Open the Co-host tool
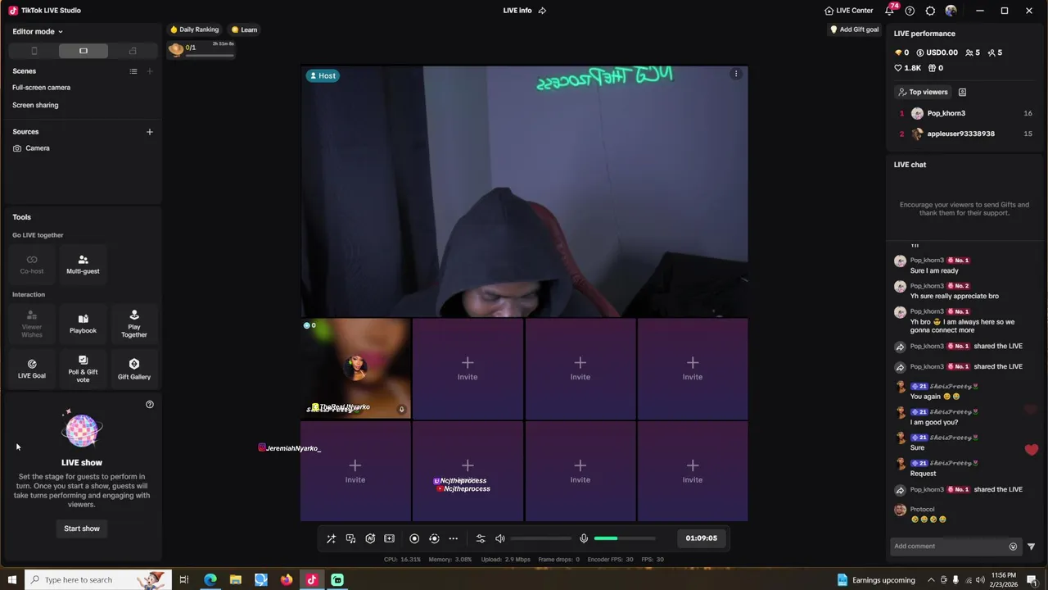The width and height of the screenshot is (1048, 590). [x=32, y=265]
